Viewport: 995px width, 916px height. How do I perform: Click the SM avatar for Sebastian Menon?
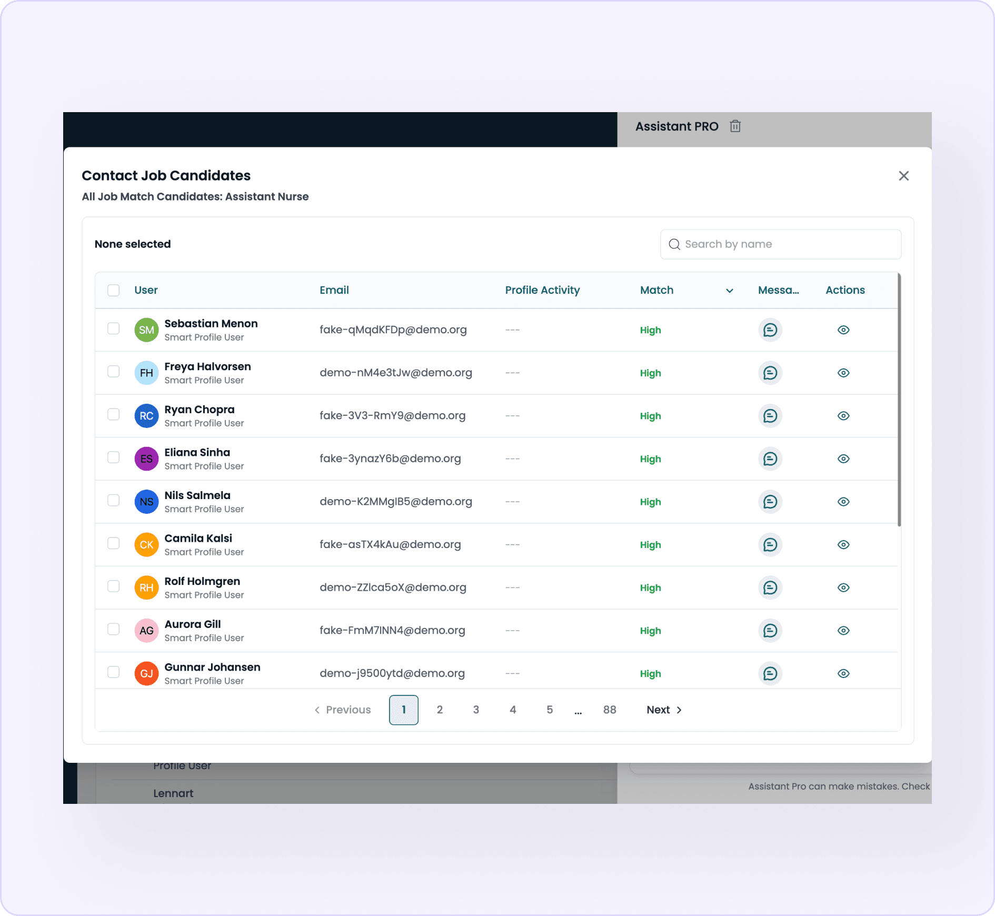pos(146,330)
